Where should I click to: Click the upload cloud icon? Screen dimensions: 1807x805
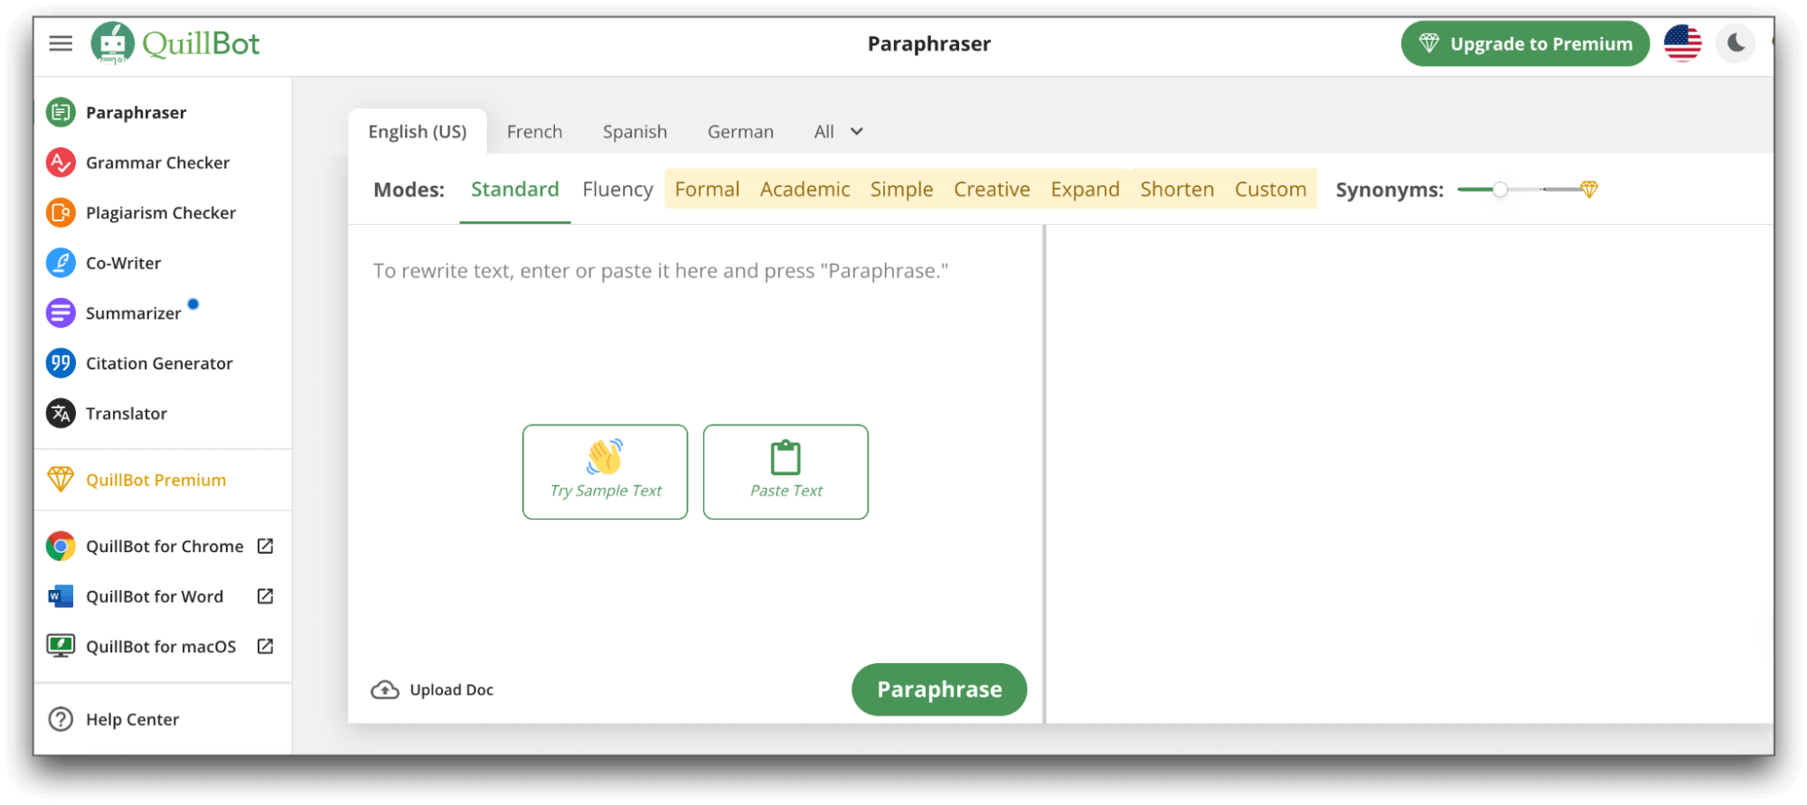[x=385, y=690]
